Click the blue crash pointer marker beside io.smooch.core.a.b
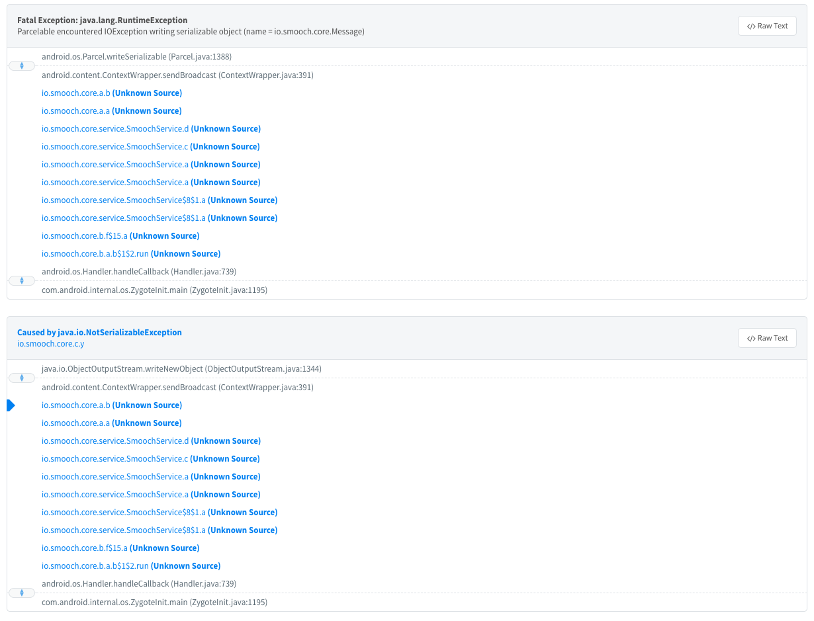This screenshot has height=621, width=814. pyautogui.click(x=10, y=405)
